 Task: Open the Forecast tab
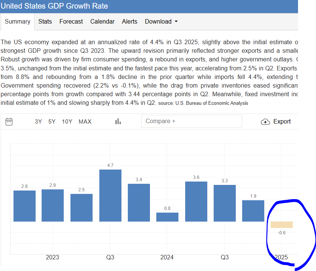tap(71, 22)
